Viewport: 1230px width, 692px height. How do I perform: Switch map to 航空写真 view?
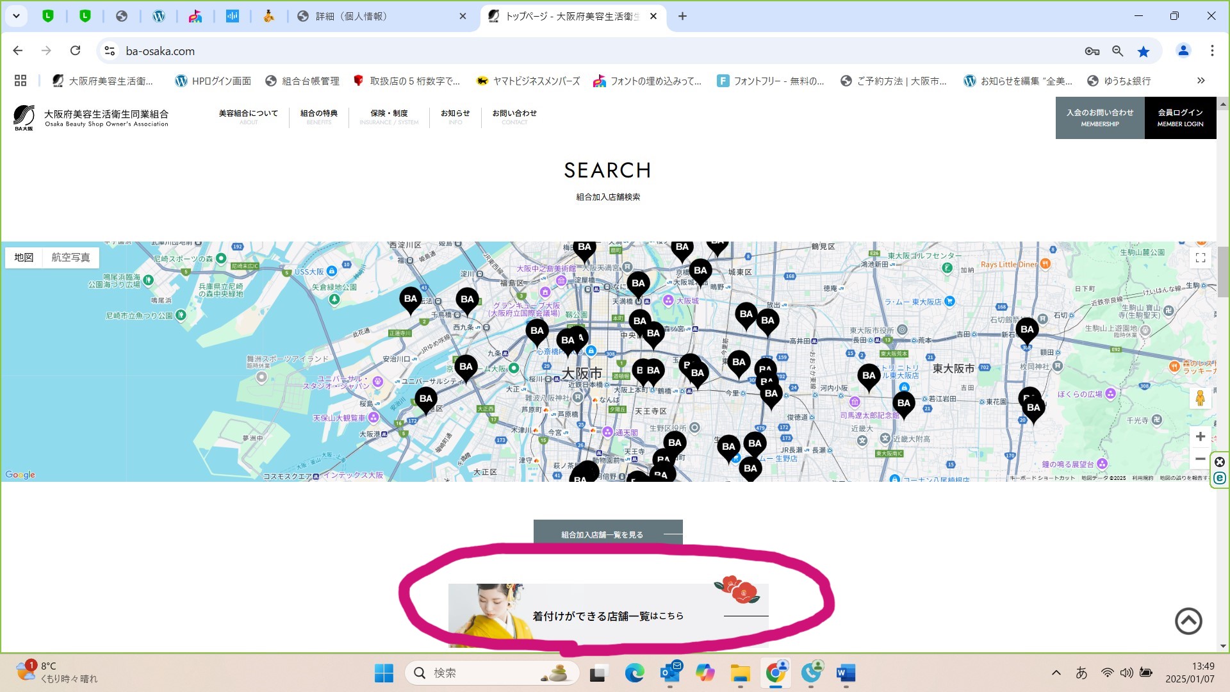70,258
